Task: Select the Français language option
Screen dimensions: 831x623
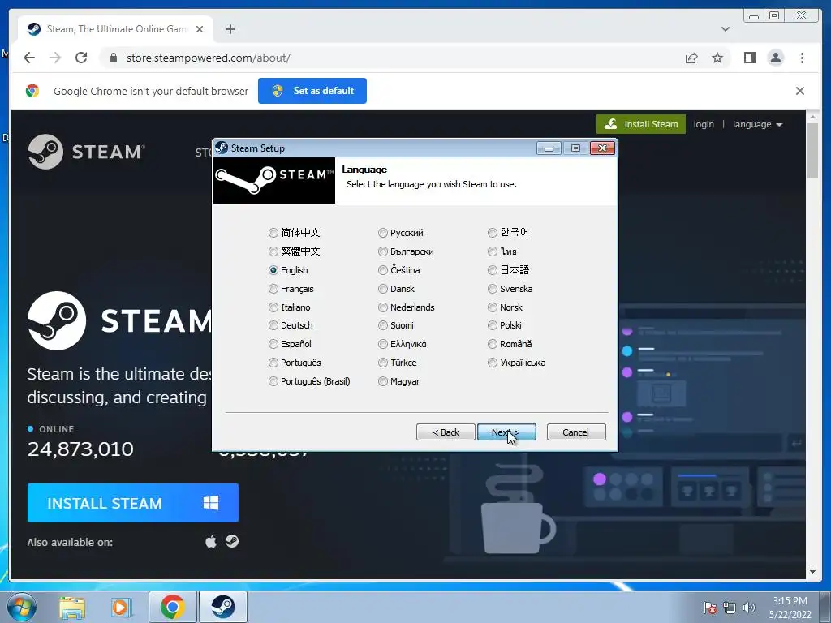Action: click(x=273, y=289)
